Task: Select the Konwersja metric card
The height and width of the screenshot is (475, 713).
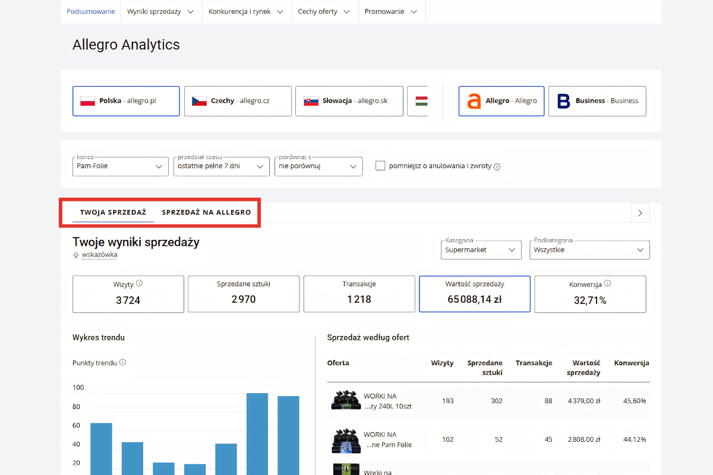Action: point(590,294)
